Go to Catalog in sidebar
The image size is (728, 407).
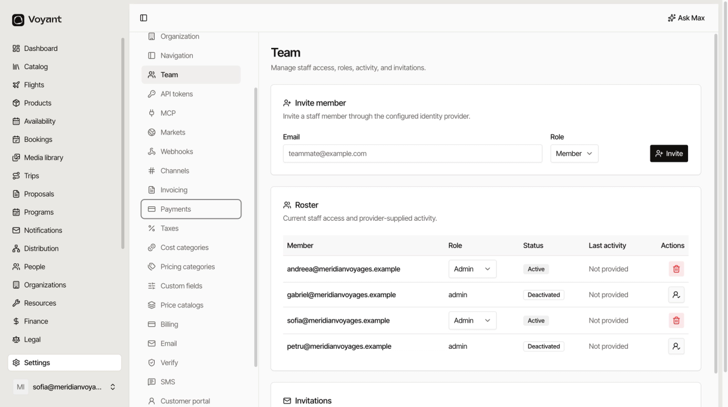pyautogui.click(x=65, y=67)
